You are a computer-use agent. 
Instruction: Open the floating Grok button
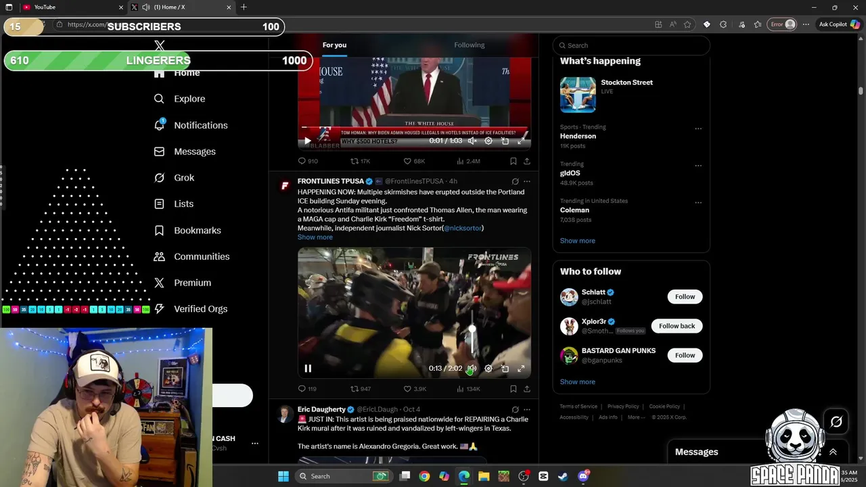836,422
